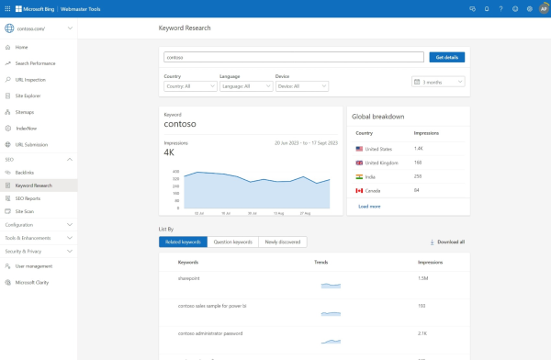551x360 pixels.
Task: Click the Canada country row
Action: [x=409, y=190]
